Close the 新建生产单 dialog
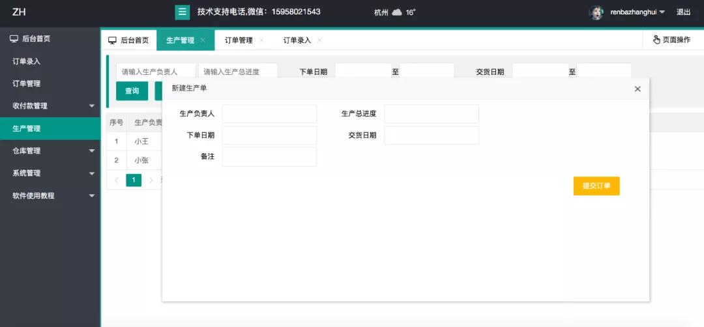This screenshot has width=704, height=327. 638,89
